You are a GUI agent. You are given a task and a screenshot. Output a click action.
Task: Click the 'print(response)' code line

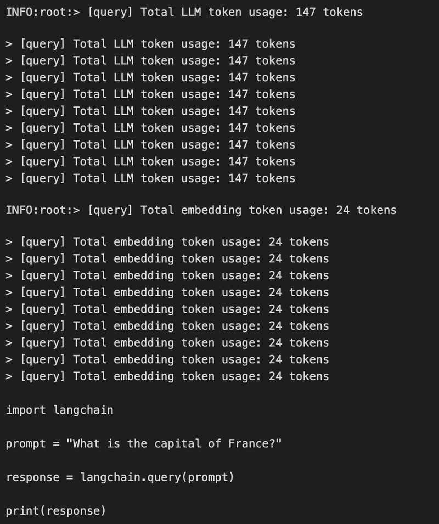coord(56,511)
